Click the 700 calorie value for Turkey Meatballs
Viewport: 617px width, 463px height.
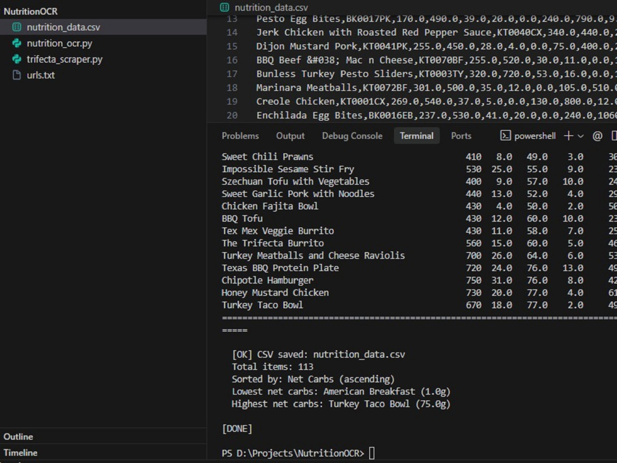point(473,256)
